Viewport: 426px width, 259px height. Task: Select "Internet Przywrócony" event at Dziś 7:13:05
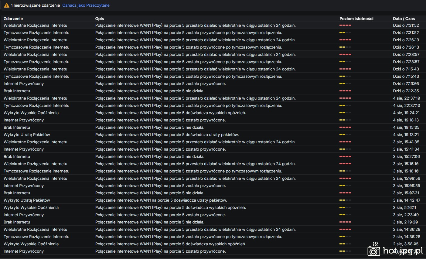tap(24, 83)
